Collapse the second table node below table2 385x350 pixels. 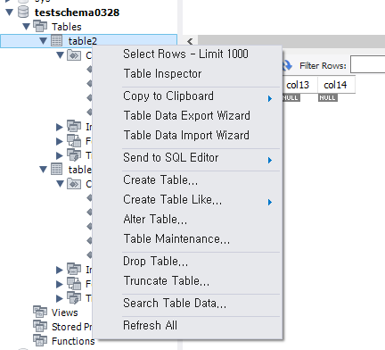click(x=43, y=170)
